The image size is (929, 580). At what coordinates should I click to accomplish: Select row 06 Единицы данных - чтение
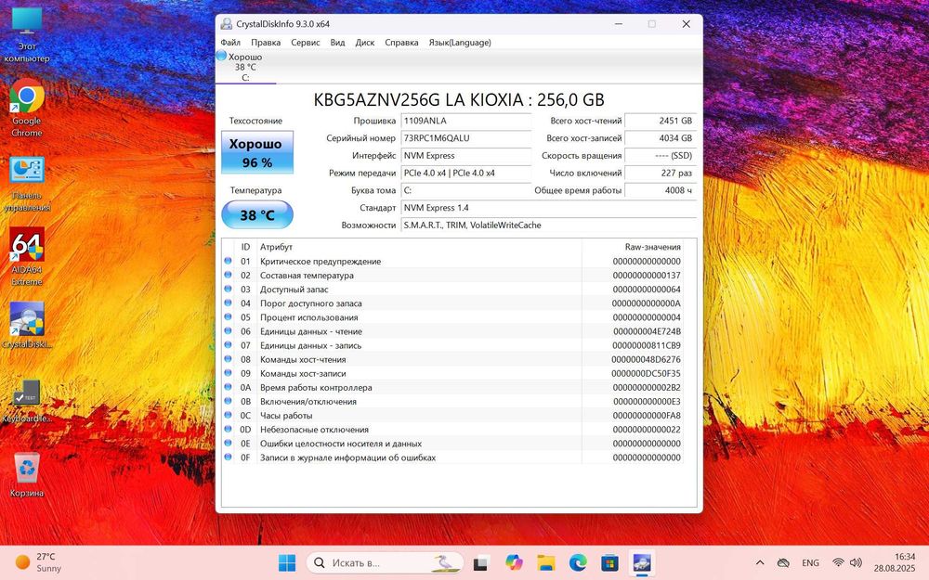pyautogui.click(x=452, y=331)
